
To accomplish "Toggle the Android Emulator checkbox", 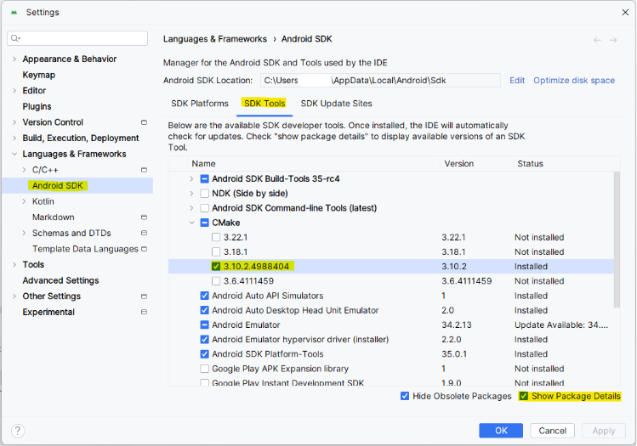I will 205,325.
